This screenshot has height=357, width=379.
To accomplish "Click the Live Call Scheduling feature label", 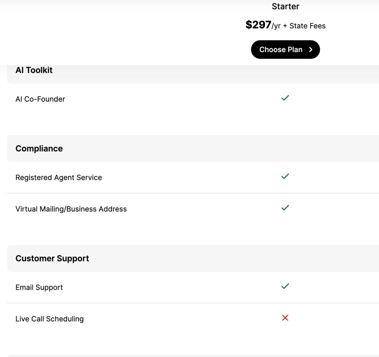I will 49,319.
